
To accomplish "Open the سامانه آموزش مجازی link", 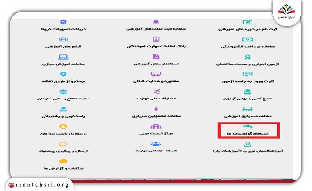I will (63, 64).
